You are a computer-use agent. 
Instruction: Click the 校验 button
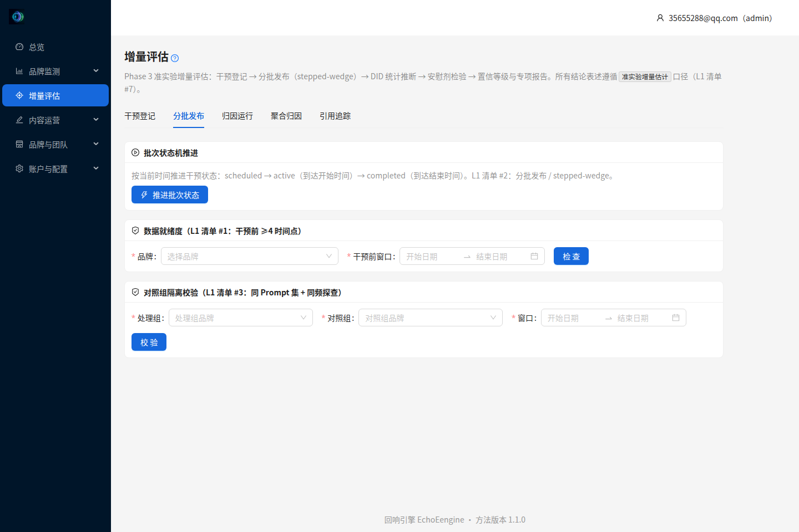click(149, 342)
